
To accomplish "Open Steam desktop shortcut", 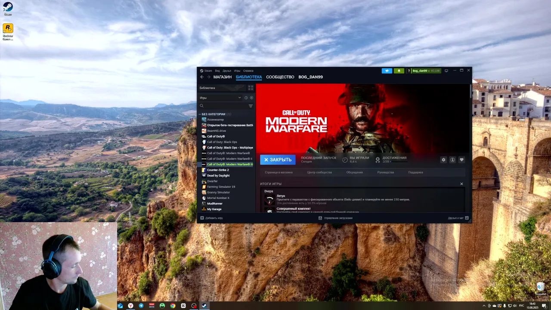I will tap(8, 9).
